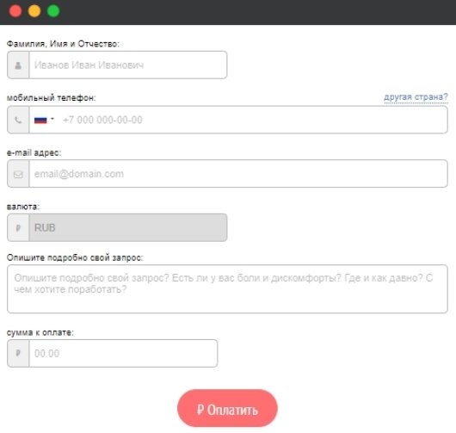Click the Russian flag icon
The width and height of the screenshot is (456, 433).
tap(40, 120)
